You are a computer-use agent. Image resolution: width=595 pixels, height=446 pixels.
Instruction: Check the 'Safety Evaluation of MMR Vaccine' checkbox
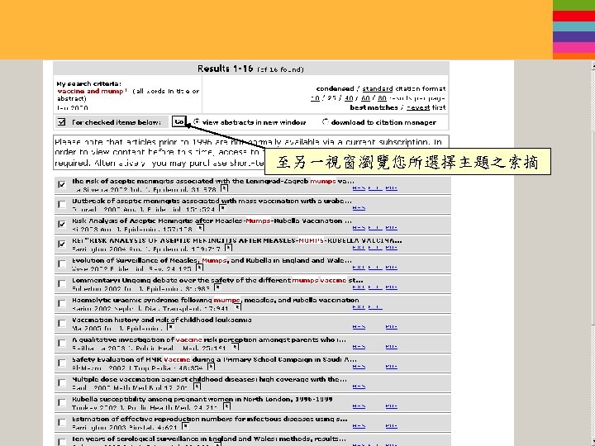[62, 363]
